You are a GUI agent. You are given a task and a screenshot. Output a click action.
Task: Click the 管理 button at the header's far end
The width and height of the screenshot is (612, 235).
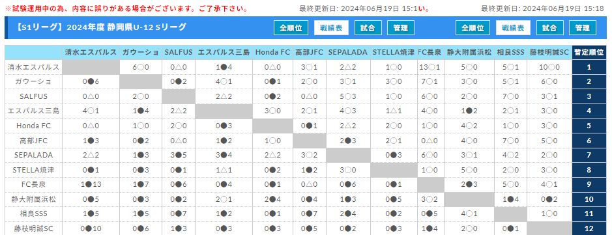coord(582,28)
